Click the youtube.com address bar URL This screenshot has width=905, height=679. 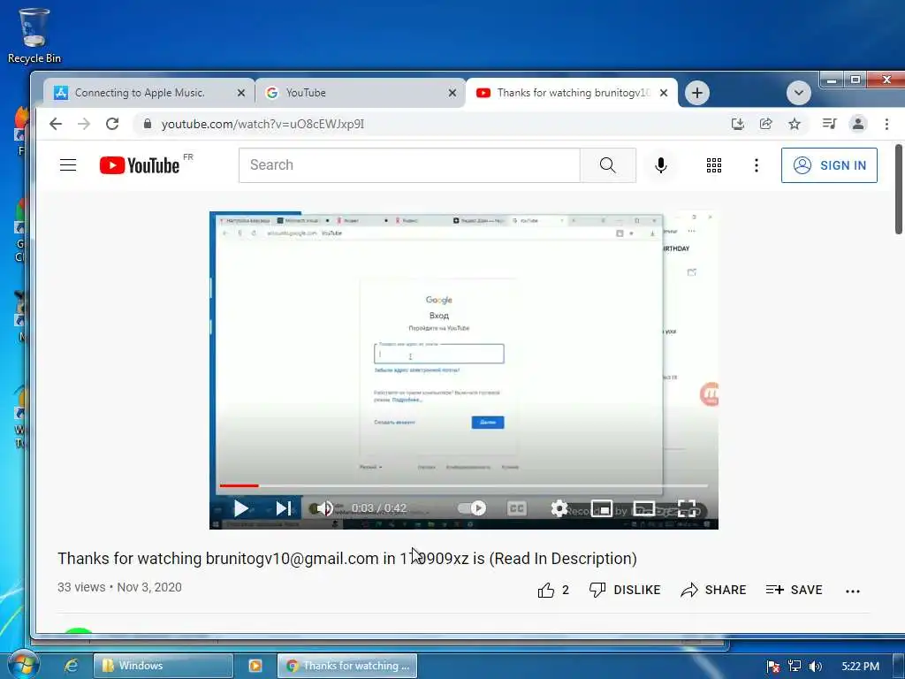262,124
